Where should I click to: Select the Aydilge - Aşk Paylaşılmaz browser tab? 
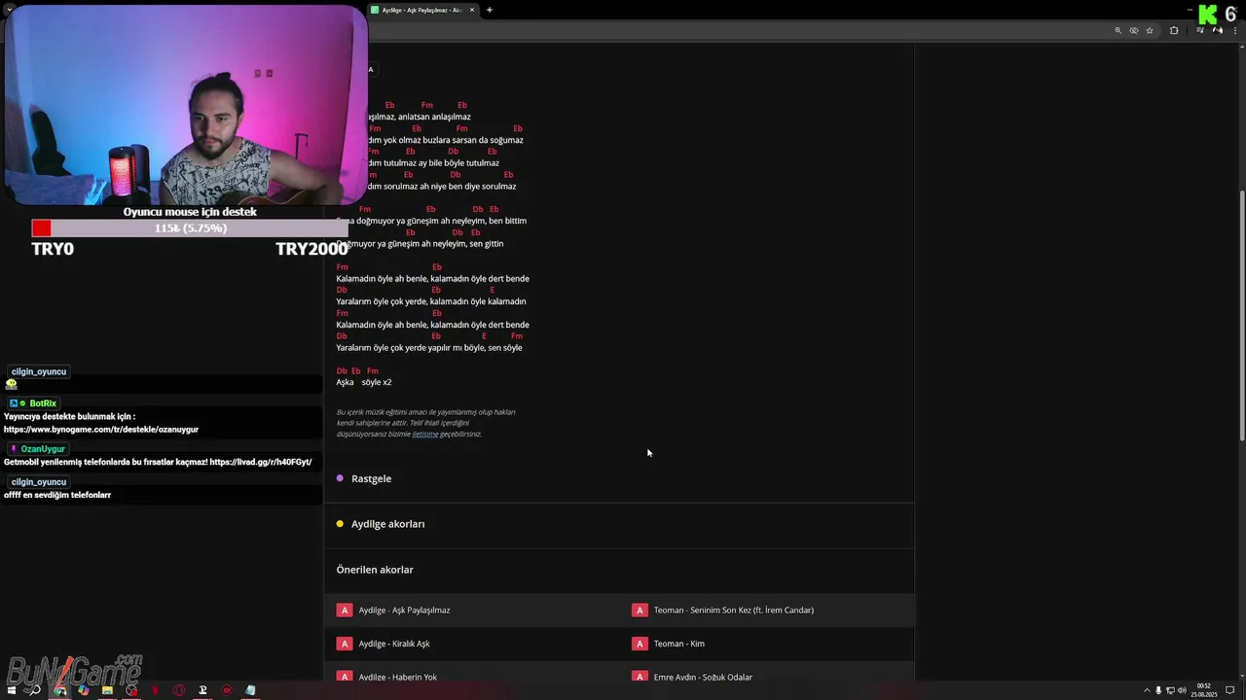click(422, 10)
